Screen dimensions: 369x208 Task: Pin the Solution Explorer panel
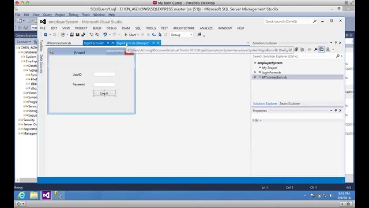(336, 43)
